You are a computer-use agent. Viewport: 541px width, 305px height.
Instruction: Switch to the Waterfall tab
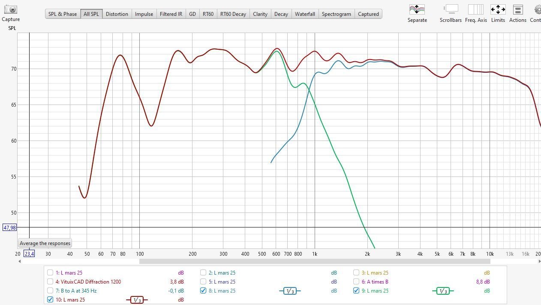pos(305,14)
